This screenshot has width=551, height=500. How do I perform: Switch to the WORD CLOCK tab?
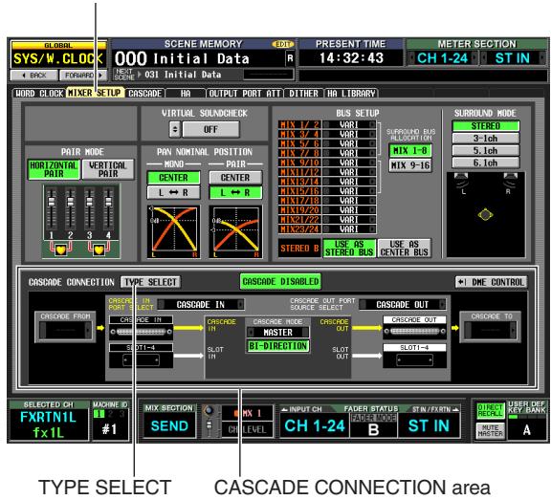click(x=39, y=94)
